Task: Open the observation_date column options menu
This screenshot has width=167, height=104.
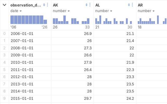Action: (x=47, y=5)
